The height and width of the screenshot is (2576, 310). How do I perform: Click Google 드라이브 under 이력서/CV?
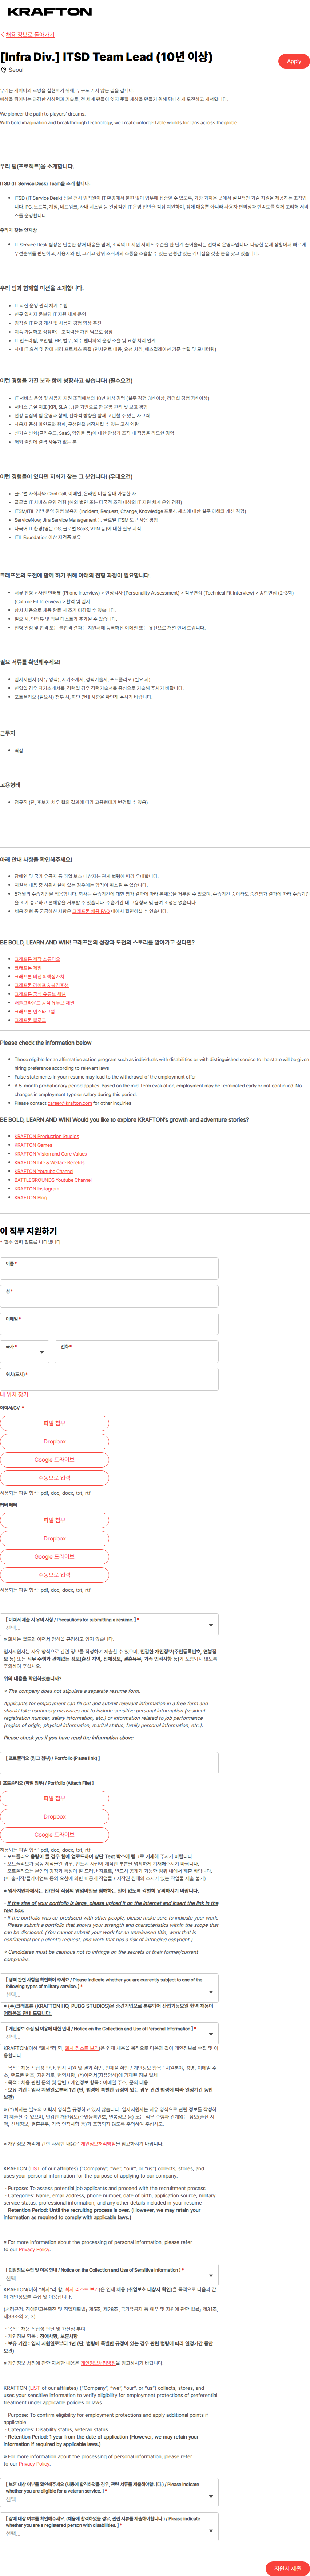(x=55, y=1460)
